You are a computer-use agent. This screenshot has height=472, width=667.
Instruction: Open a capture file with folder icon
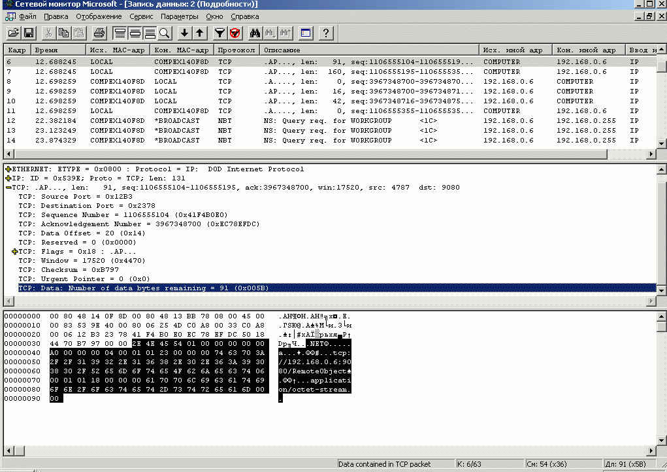point(14,33)
